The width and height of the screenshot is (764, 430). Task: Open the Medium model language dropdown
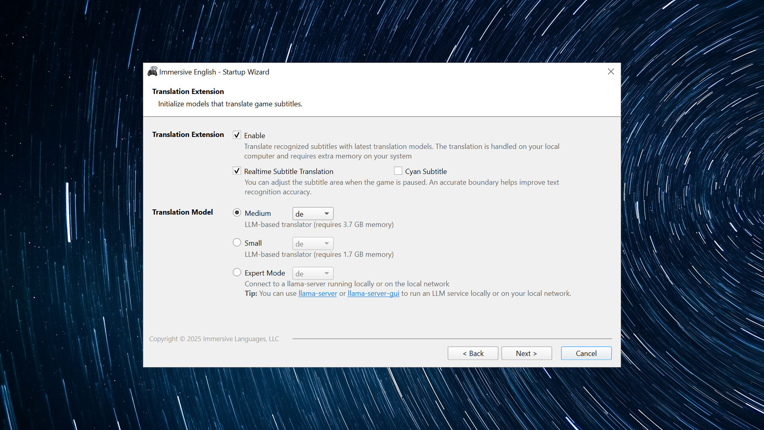[313, 214]
